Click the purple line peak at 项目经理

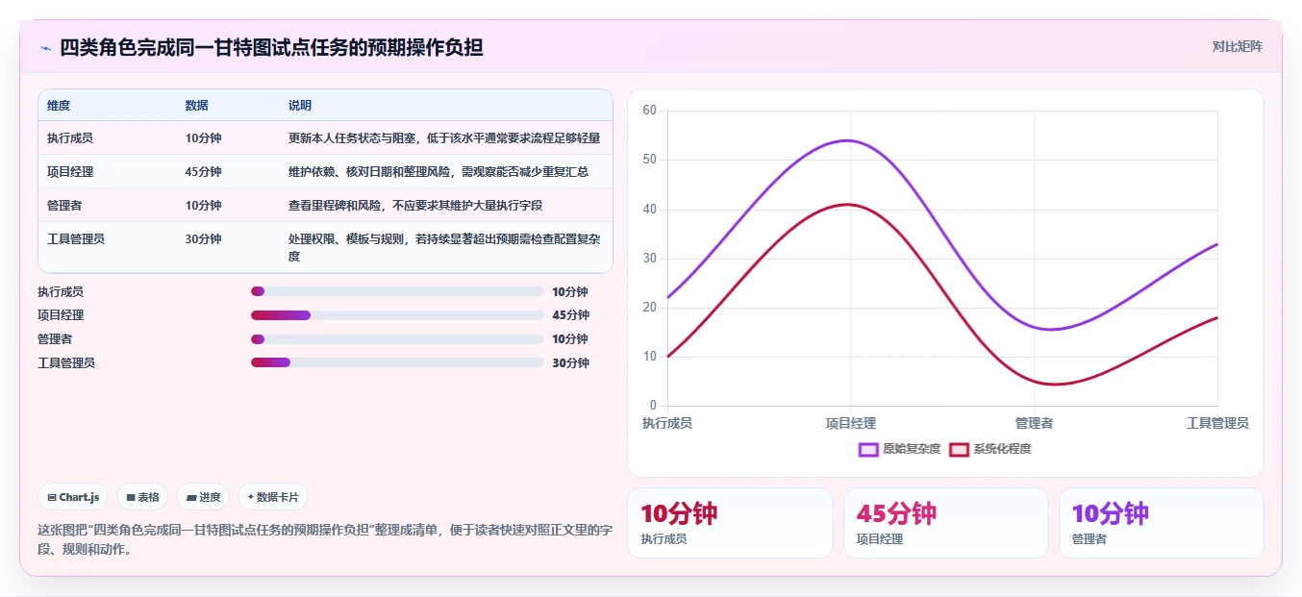coord(847,140)
